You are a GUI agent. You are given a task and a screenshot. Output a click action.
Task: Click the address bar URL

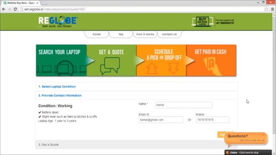click(55, 9)
